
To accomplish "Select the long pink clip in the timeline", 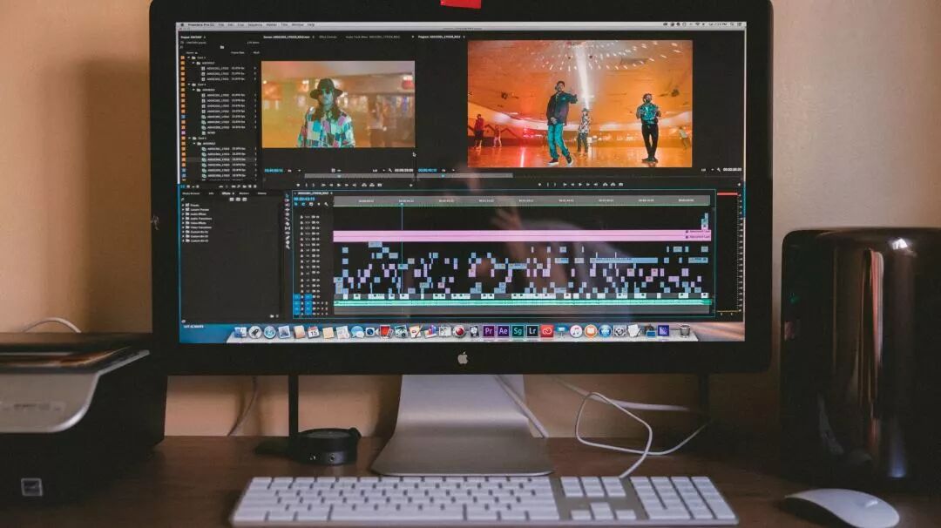I will point(521,236).
